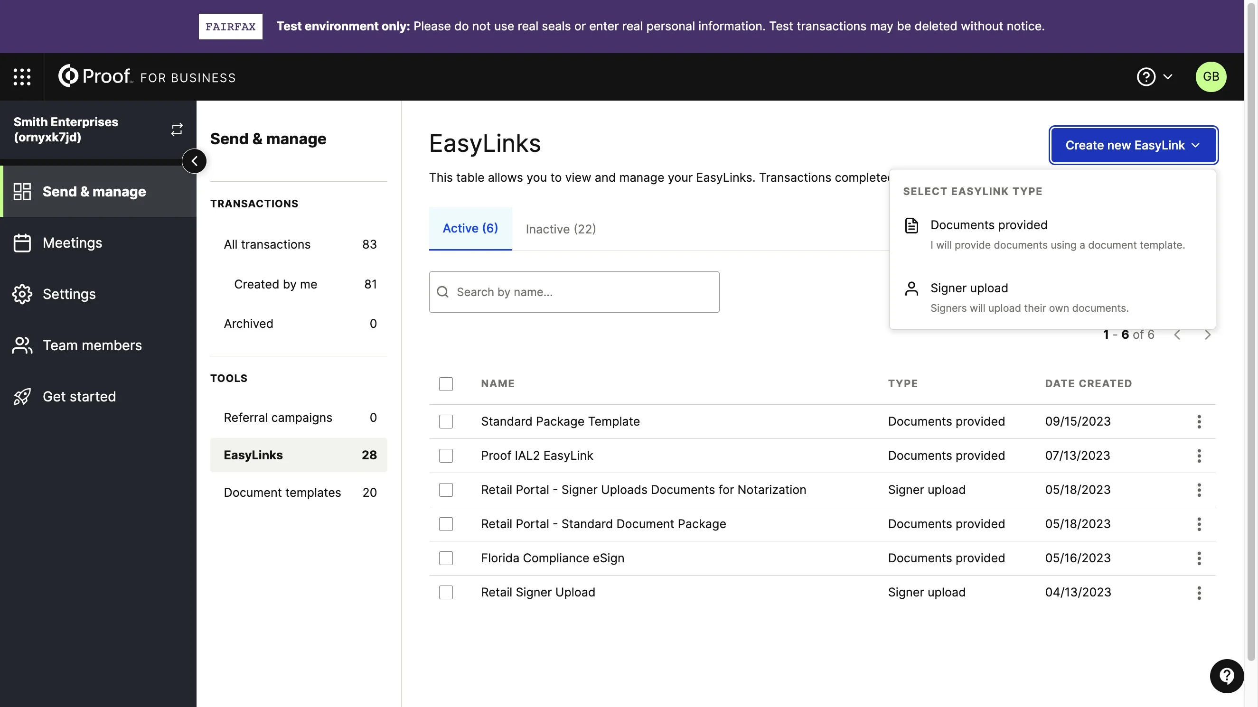The height and width of the screenshot is (707, 1258).
Task: Check the Standard Package Template row
Action: point(445,421)
